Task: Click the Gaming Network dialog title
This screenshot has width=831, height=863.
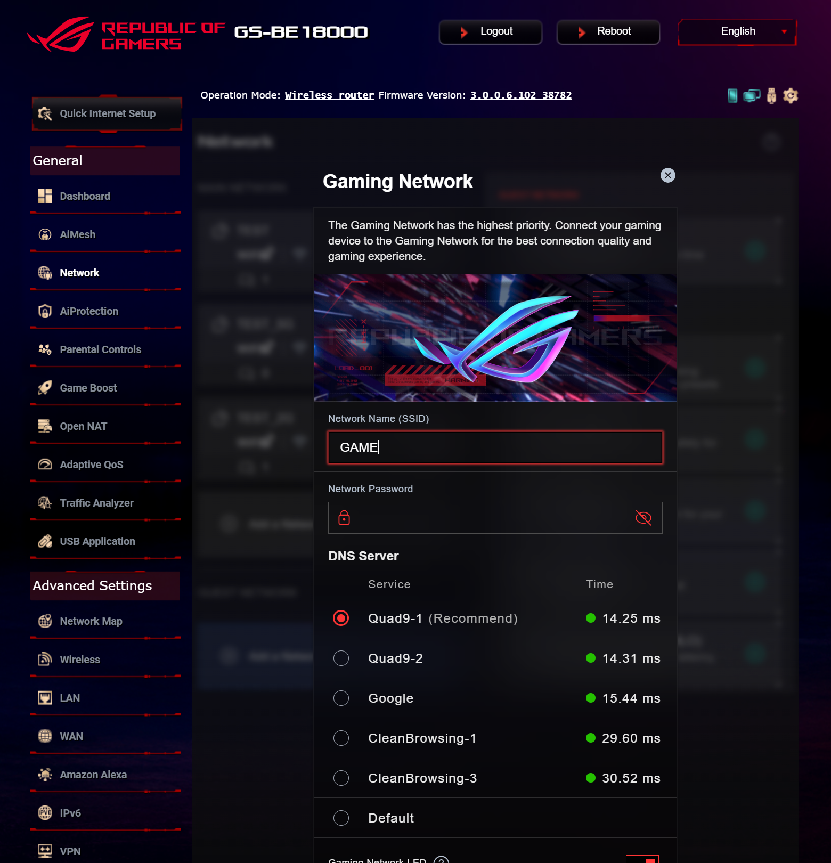Action: [x=398, y=182]
